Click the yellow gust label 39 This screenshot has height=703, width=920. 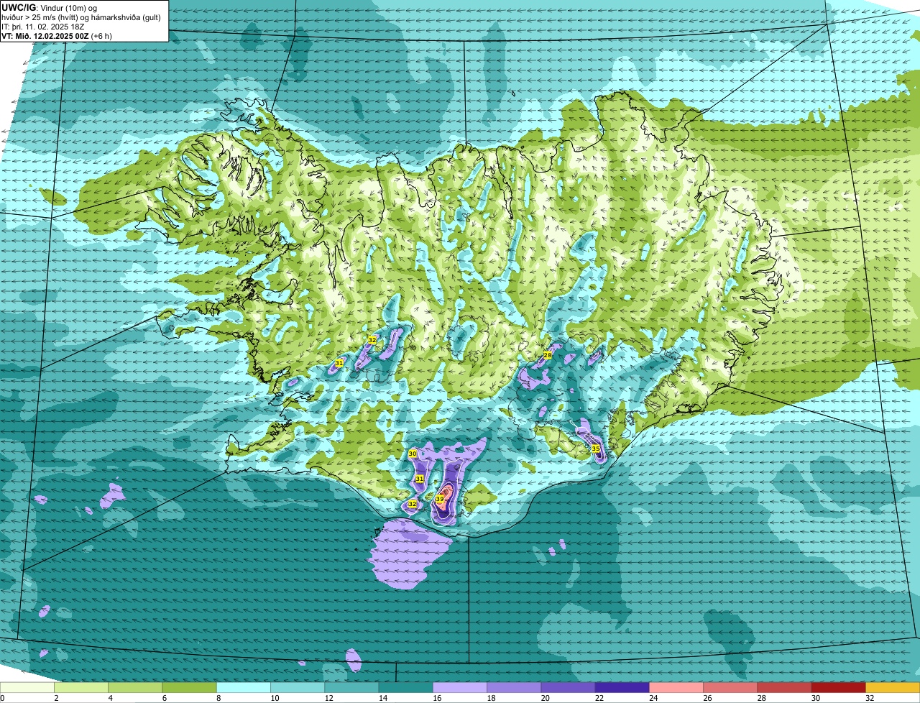pyautogui.click(x=440, y=499)
